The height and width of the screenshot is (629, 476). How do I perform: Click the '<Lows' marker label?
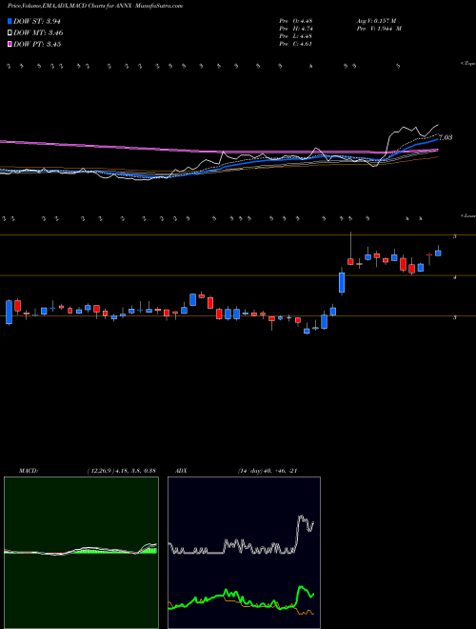(468, 215)
